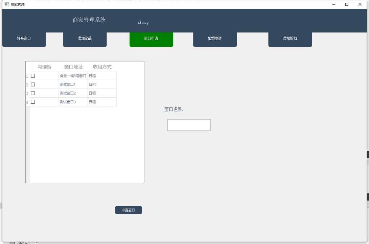Screen dimensions: 369x244
Task: Maximize the 商家管理 window
Action: pyautogui.click(x=347, y=4)
